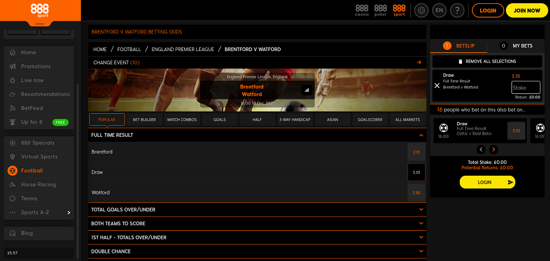The image size is (550, 261).
Task: Click the header LOGIN button
Action: (x=488, y=10)
